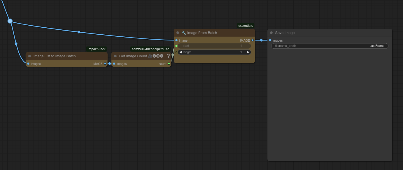
Task: Click the IMAGE output dot on Image List to Image Batch
Action: [x=105, y=64]
